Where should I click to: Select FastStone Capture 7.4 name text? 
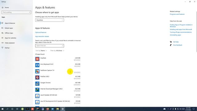click(47, 70)
